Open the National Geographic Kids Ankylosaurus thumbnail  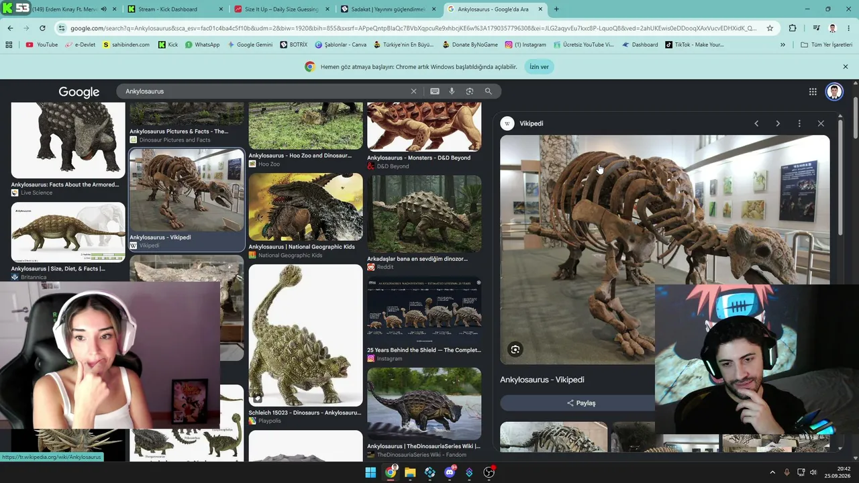tap(305, 207)
